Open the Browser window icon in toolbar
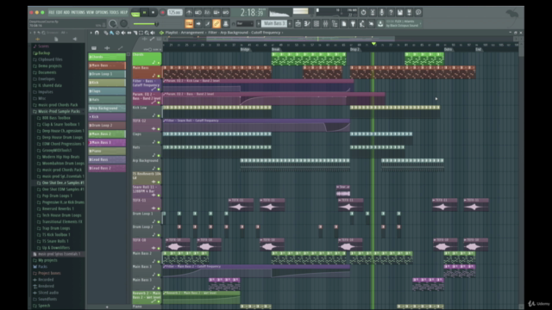Screen dimensions: 552x310 coord(335,24)
